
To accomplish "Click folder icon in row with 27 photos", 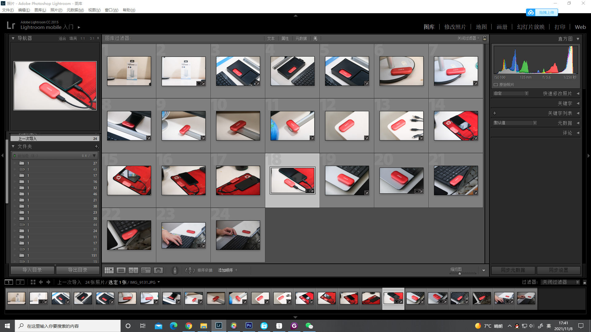I will [22, 163].
